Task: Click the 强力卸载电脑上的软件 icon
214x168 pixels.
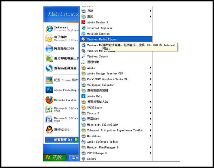Action: coord(49,58)
